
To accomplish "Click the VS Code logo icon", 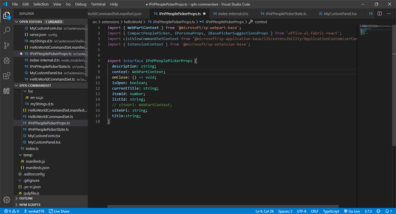I will pyautogui.click(x=5, y=4).
